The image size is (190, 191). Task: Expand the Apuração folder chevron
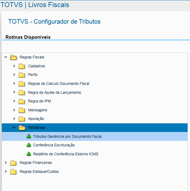tap(14, 119)
